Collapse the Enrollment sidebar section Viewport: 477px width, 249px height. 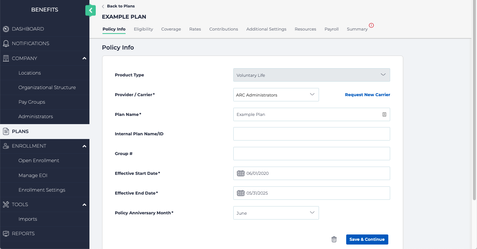click(x=84, y=146)
